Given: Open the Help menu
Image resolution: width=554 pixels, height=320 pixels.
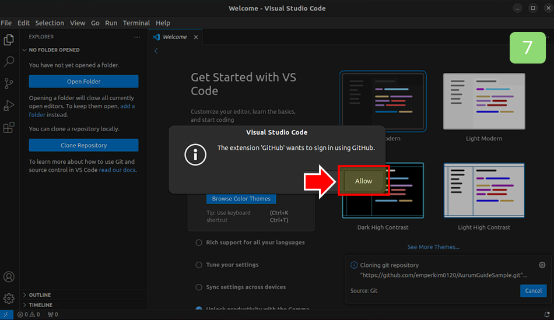Looking at the screenshot, I should click(163, 23).
